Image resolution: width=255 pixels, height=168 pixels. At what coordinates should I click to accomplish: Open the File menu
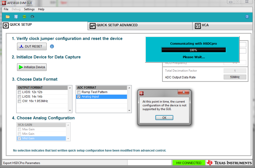click(x=6, y=9)
